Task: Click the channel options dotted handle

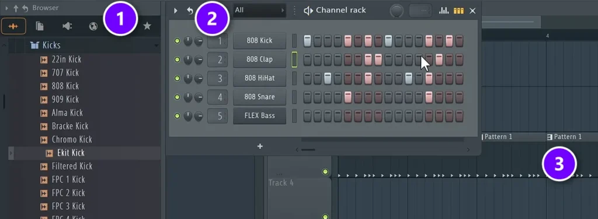Action: point(294,11)
